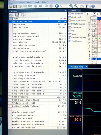Open the Layout menu
The width and height of the screenshot is (101, 135).
pyautogui.click(x=30, y=3)
